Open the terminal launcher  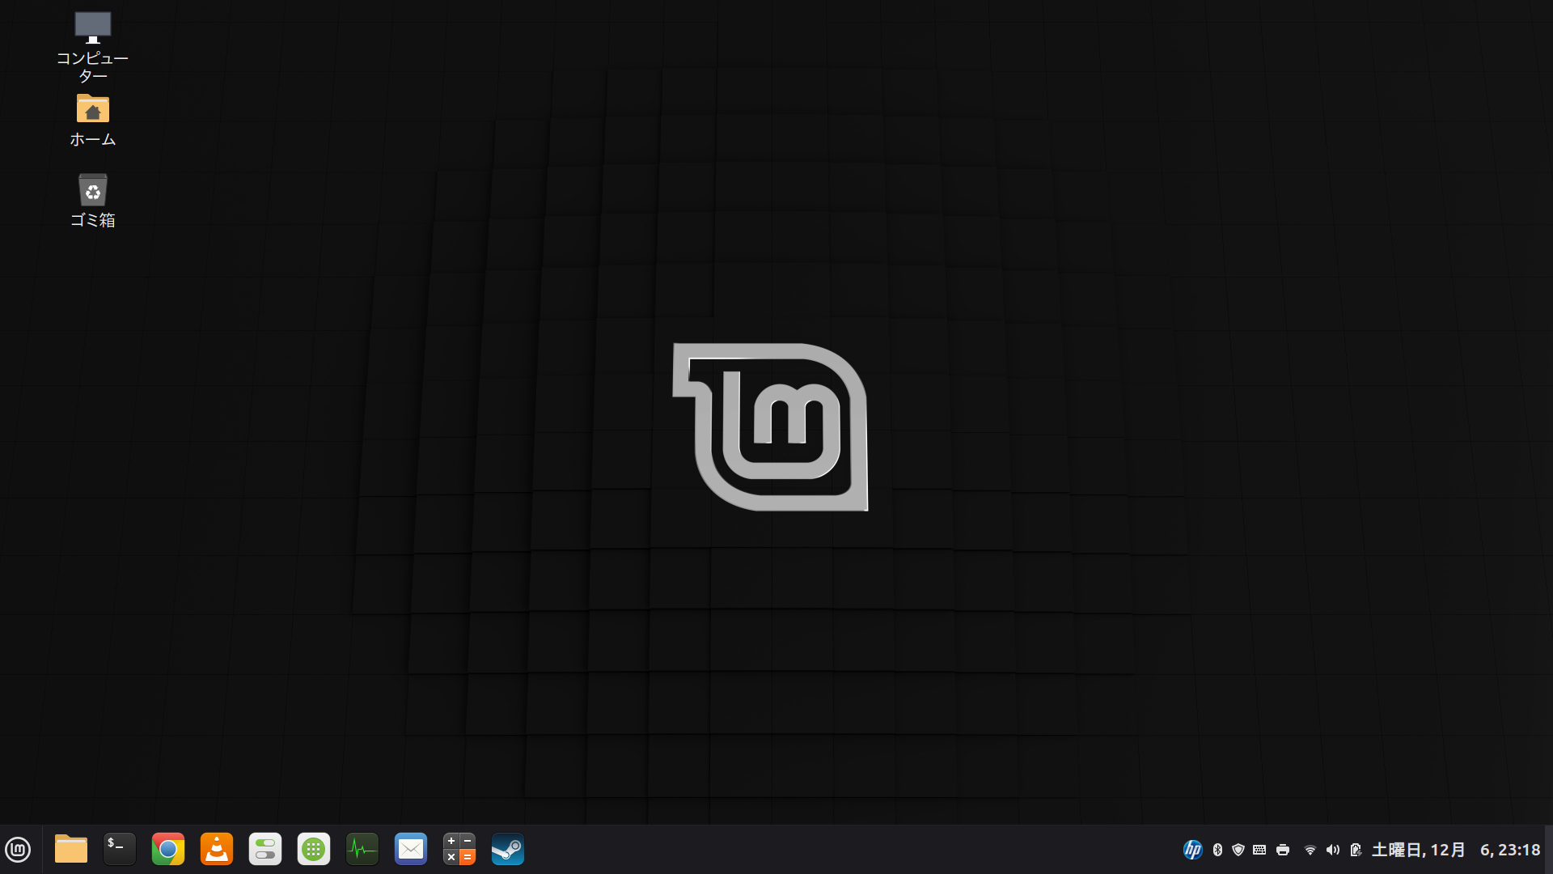(x=120, y=850)
